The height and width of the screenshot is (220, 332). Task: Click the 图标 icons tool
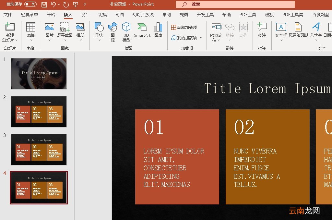(113, 31)
